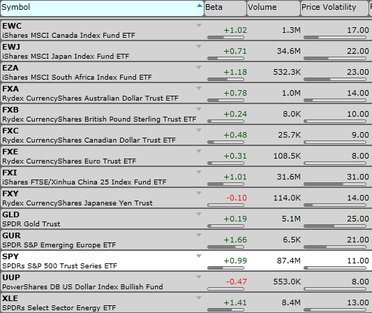Click the 9.00 price volatility for FXC
Image resolution: width=372 pixels, height=313 pixels.
[x=360, y=135]
